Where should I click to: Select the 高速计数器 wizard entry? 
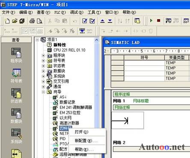69,123
